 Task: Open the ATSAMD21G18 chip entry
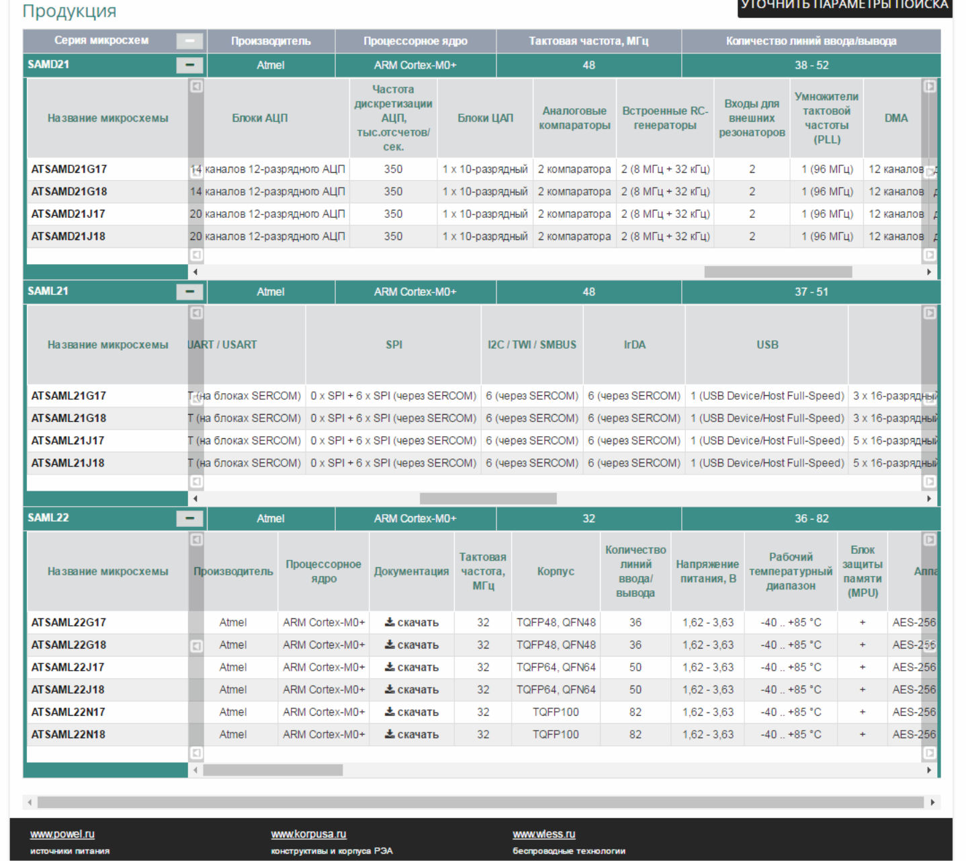point(69,192)
